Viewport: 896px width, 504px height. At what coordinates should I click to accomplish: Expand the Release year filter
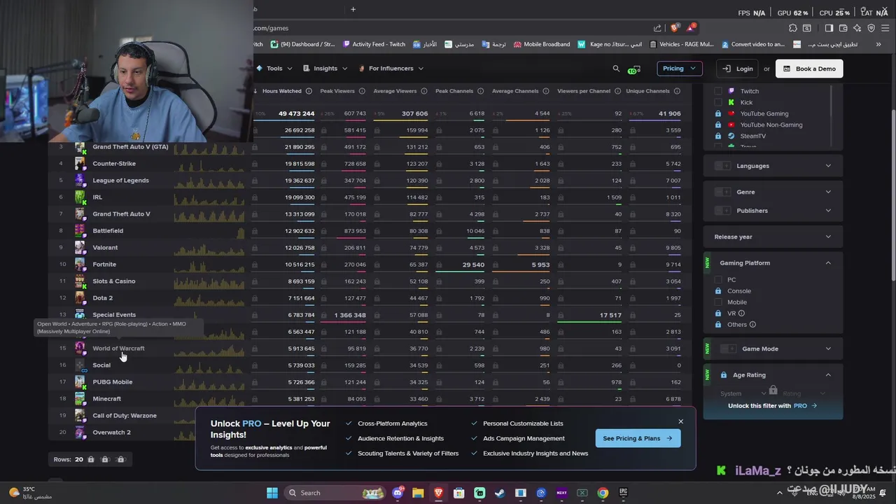[828, 237]
